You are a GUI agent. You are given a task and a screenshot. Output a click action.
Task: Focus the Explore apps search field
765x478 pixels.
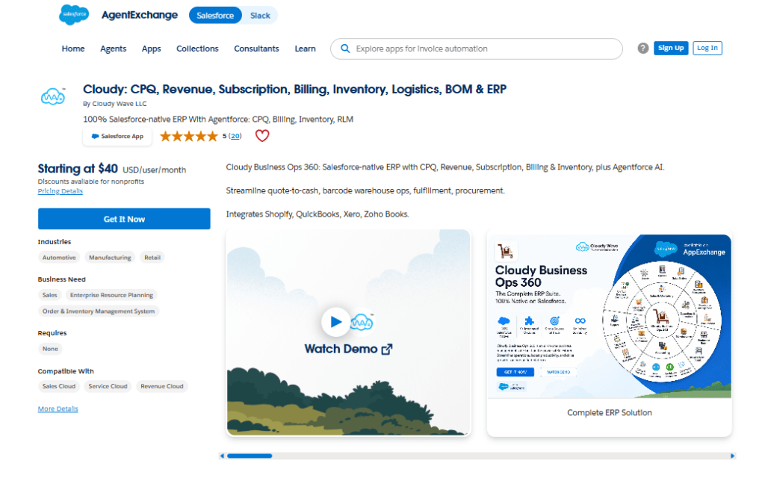[x=476, y=49]
